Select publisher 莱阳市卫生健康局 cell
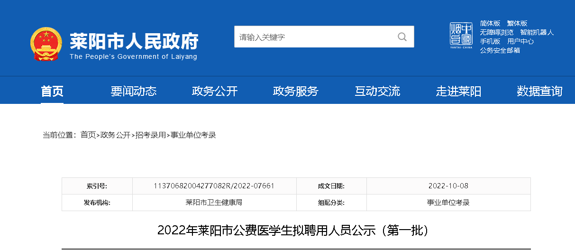This screenshot has width=575, height=250. [214, 203]
